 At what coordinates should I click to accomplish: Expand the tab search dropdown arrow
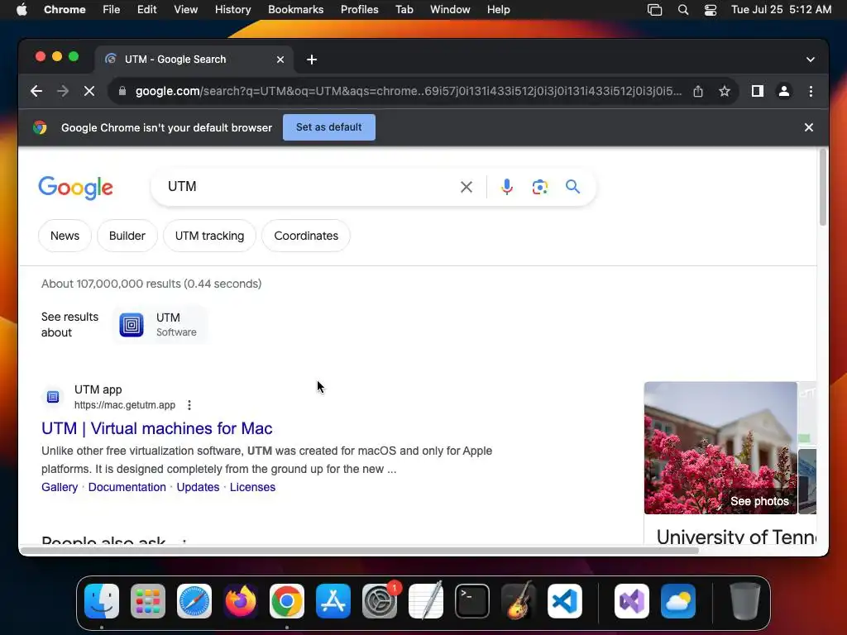[811, 60]
